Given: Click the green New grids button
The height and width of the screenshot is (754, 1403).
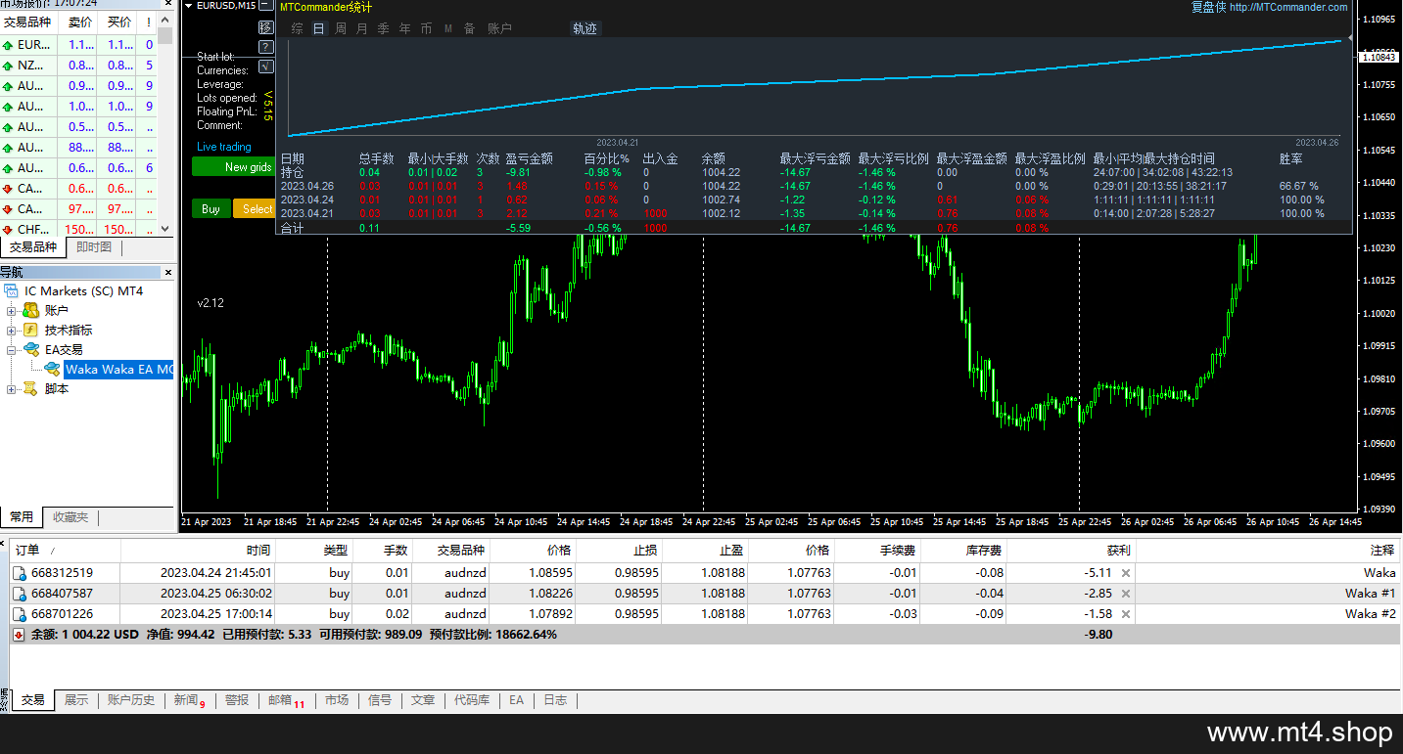Looking at the screenshot, I should [234, 167].
